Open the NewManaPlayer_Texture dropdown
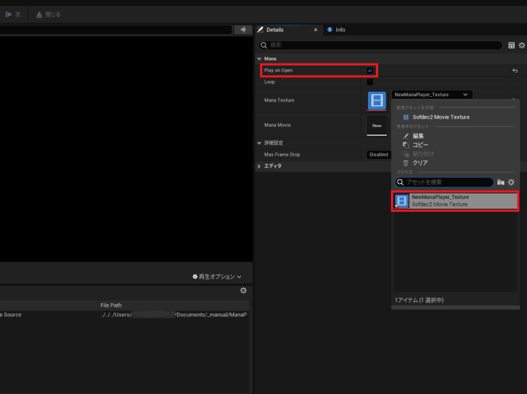Image resolution: width=527 pixels, height=394 pixels. coord(432,95)
